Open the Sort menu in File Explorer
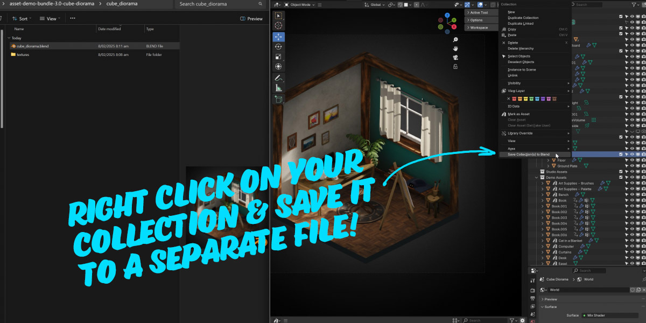This screenshot has width=646, height=323. tap(22, 18)
